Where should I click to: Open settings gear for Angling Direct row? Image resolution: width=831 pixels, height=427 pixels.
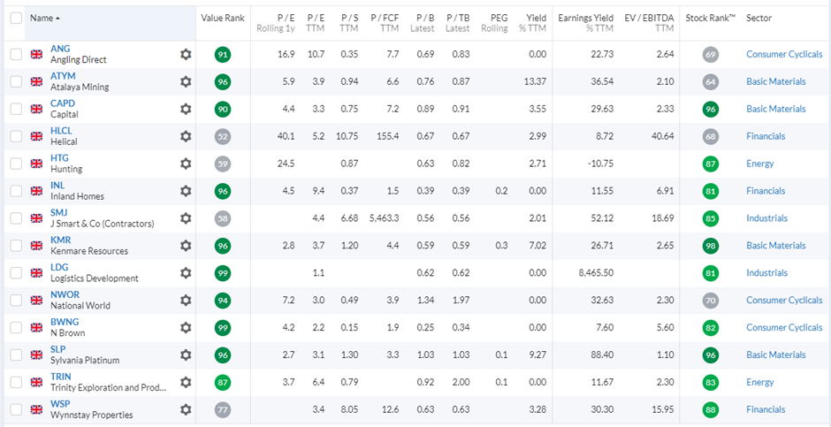pos(186,55)
